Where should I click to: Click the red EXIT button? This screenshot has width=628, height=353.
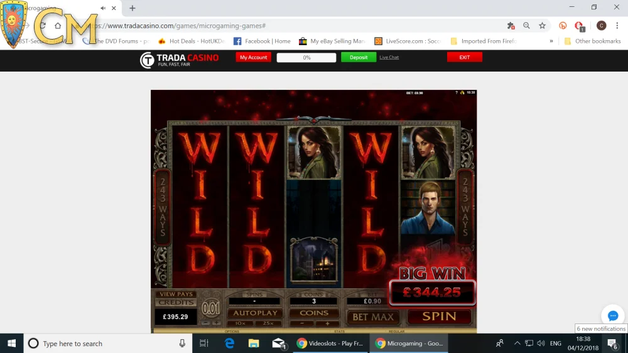click(x=465, y=57)
